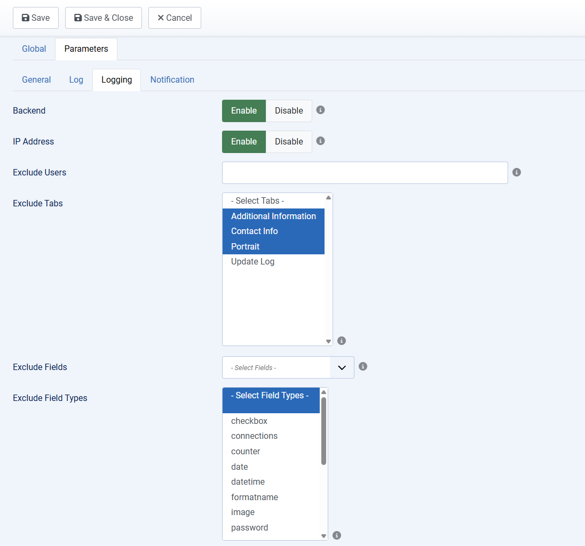Select 'formatname' field type
Image resolution: width=585 pixels, height=546 pixels.
pyautogui.click(x=271, y=497)
